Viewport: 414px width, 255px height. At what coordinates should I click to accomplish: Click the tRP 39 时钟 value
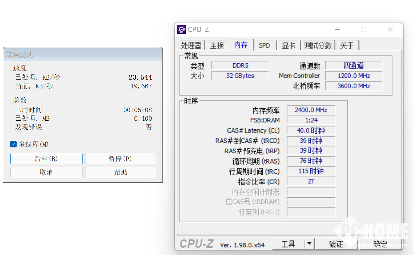tap(311, 151)
